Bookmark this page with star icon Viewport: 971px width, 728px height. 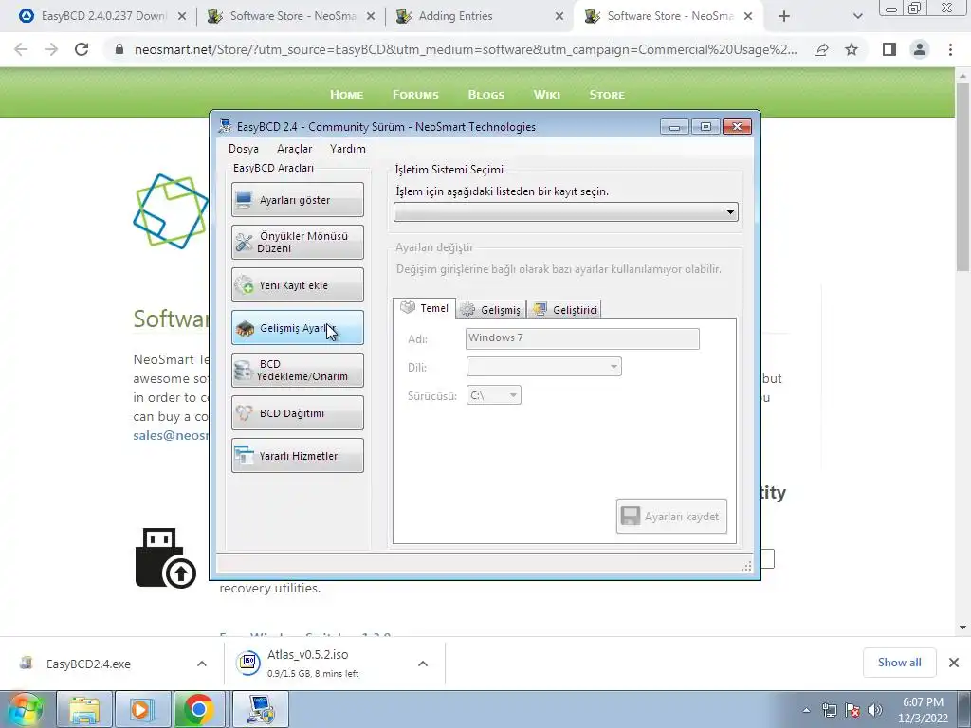coord(852,49)
